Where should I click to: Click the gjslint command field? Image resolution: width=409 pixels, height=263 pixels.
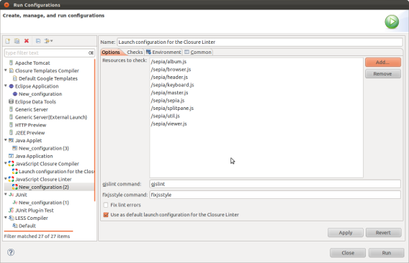[x=275, y=184]
